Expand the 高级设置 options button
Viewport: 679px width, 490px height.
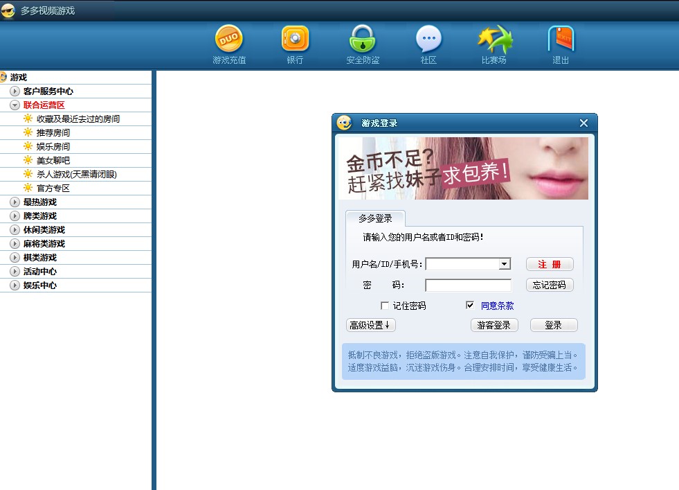tap(371, 325)
